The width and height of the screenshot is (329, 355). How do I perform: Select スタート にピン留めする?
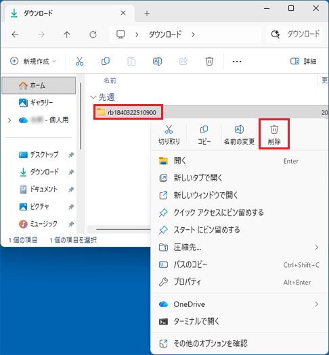click(240, 230)
